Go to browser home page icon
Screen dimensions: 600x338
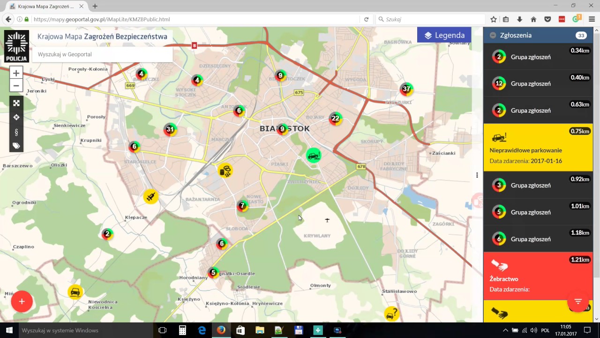pos(533,19)
